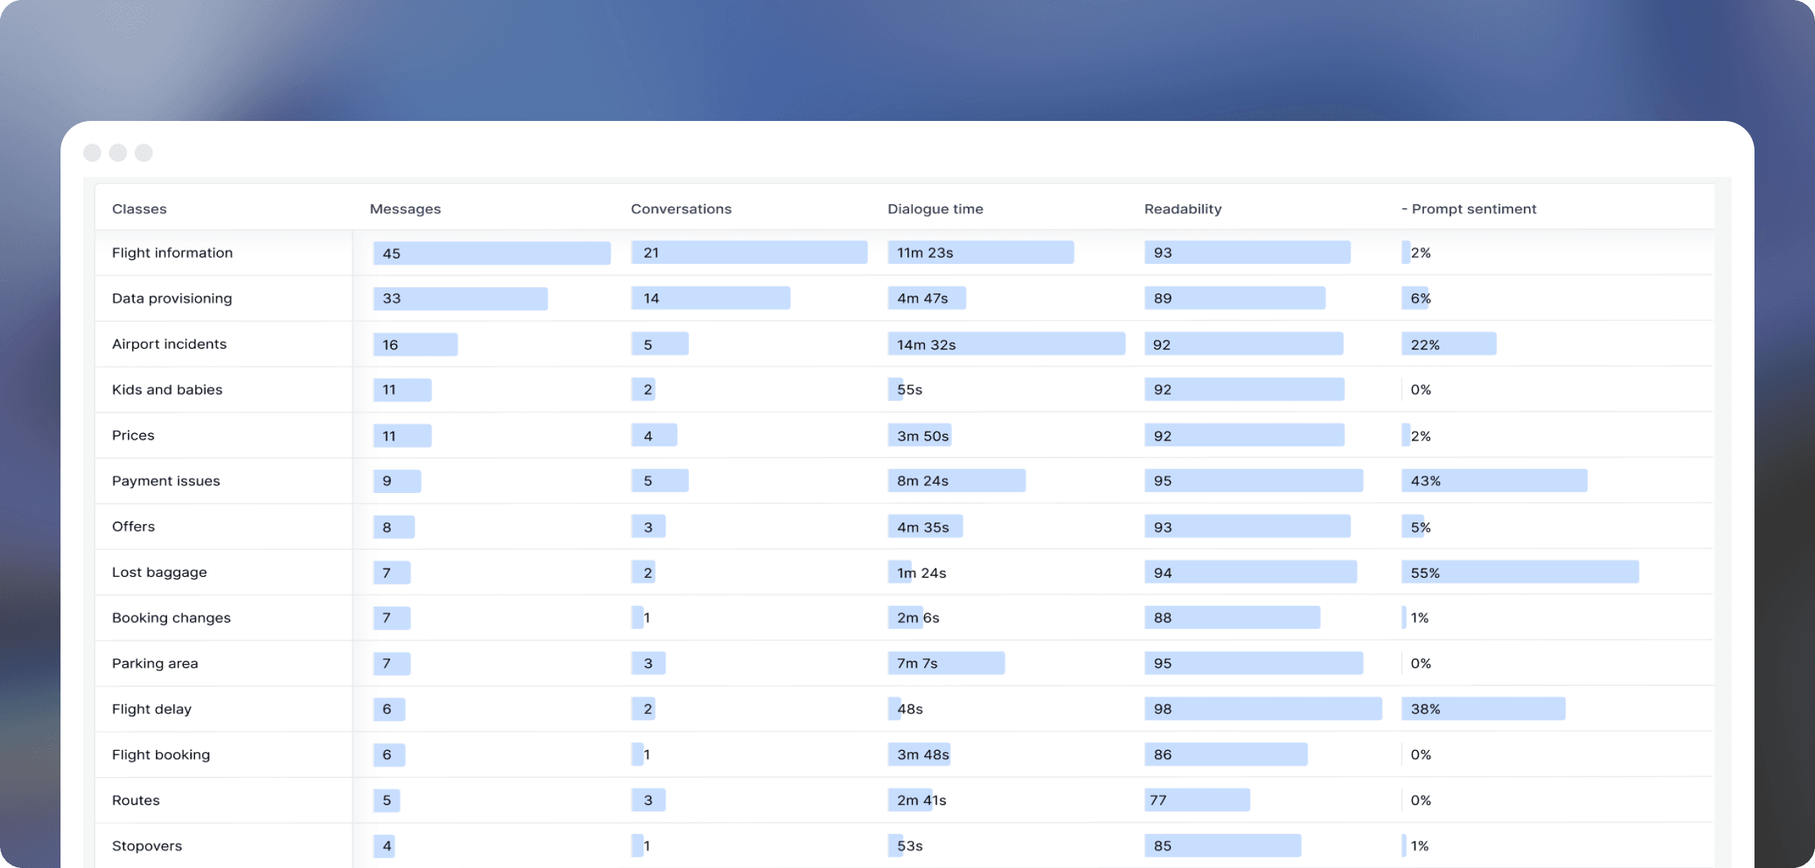1815x868 pixels.
Task: Sort the table by the Conversations column
Action: click(x=681, y=209)
